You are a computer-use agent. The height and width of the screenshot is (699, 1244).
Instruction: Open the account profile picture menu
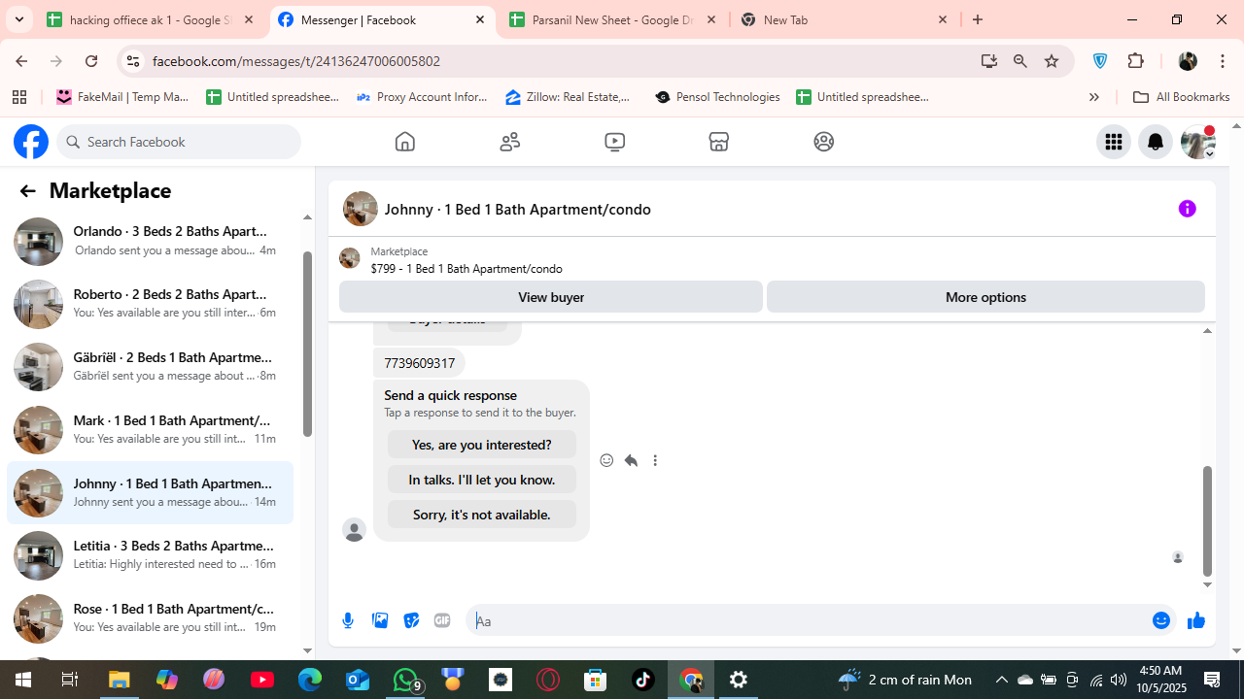point(1197,142)
